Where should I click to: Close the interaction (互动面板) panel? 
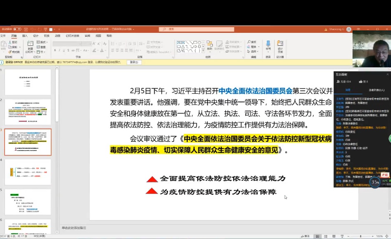coord(388,74)
